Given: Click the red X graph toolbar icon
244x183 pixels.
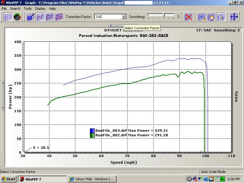Looking at the screenshot, I should (x=188, y=17).
